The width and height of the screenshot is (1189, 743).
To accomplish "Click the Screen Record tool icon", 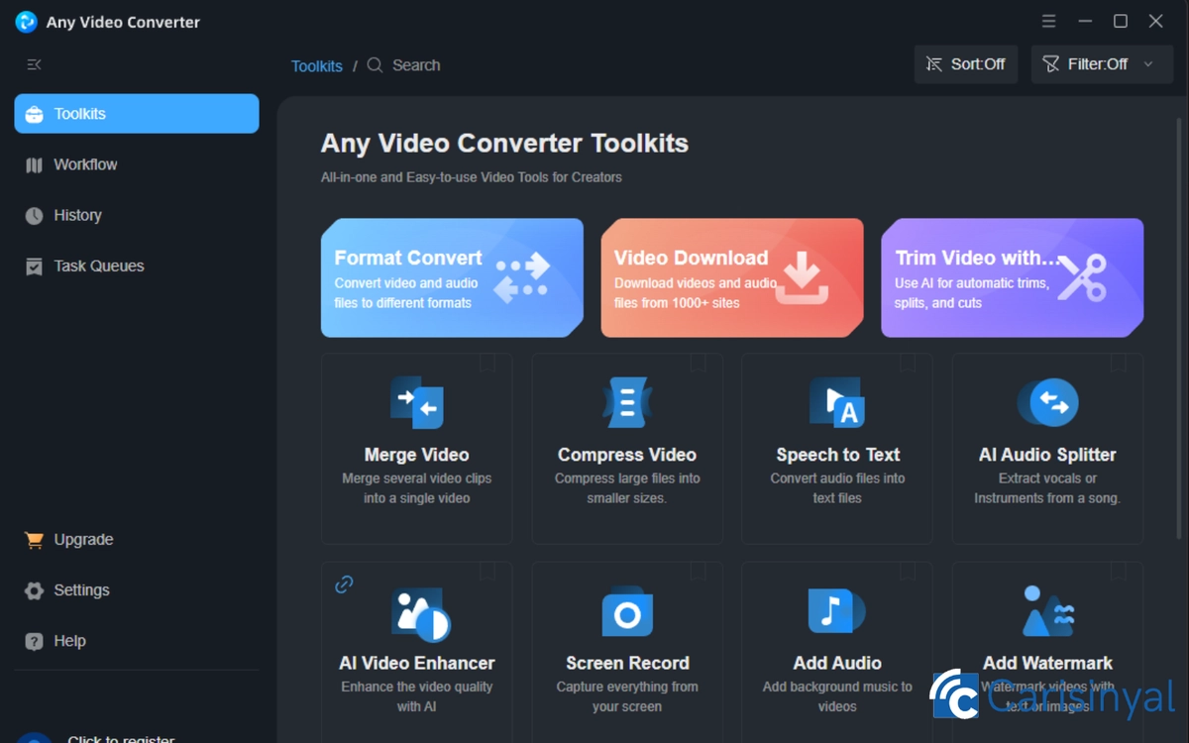I will pyautogui.click(x=627, y=611).
